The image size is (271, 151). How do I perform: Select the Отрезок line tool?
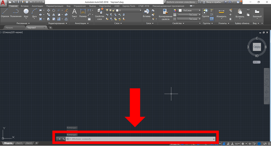(5, 13)
